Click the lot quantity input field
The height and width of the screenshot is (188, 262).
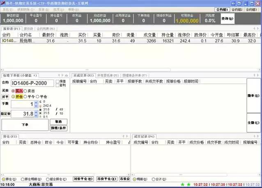(23, 104)
